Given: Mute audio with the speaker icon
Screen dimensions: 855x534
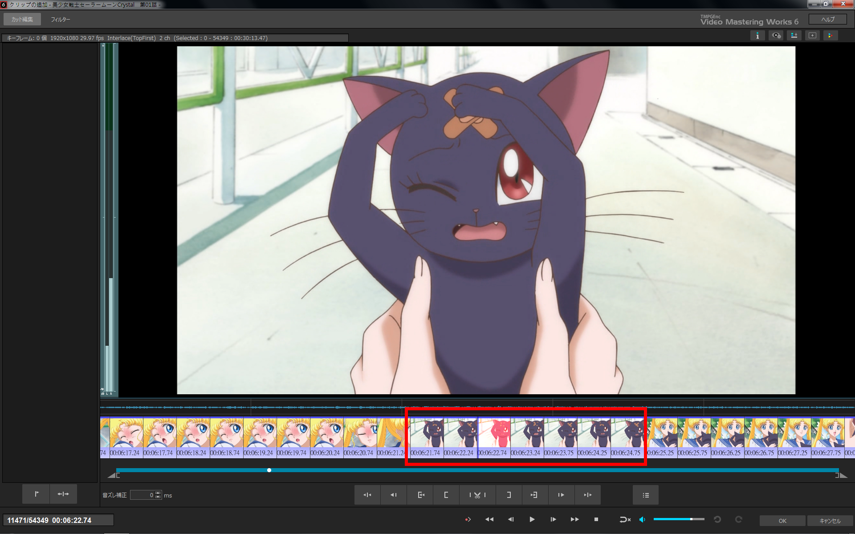Looking at the screenshot, I should pyautogui.click(x=642, y=519).
